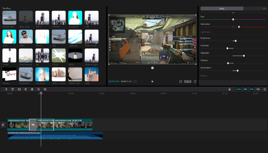The width and height of the screenshot is (268, 153).
Task: Click the pencil edit icon beside video track
Action: click(x=3, y=125)
